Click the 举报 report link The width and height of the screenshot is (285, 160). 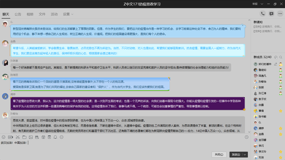[255, 4]
